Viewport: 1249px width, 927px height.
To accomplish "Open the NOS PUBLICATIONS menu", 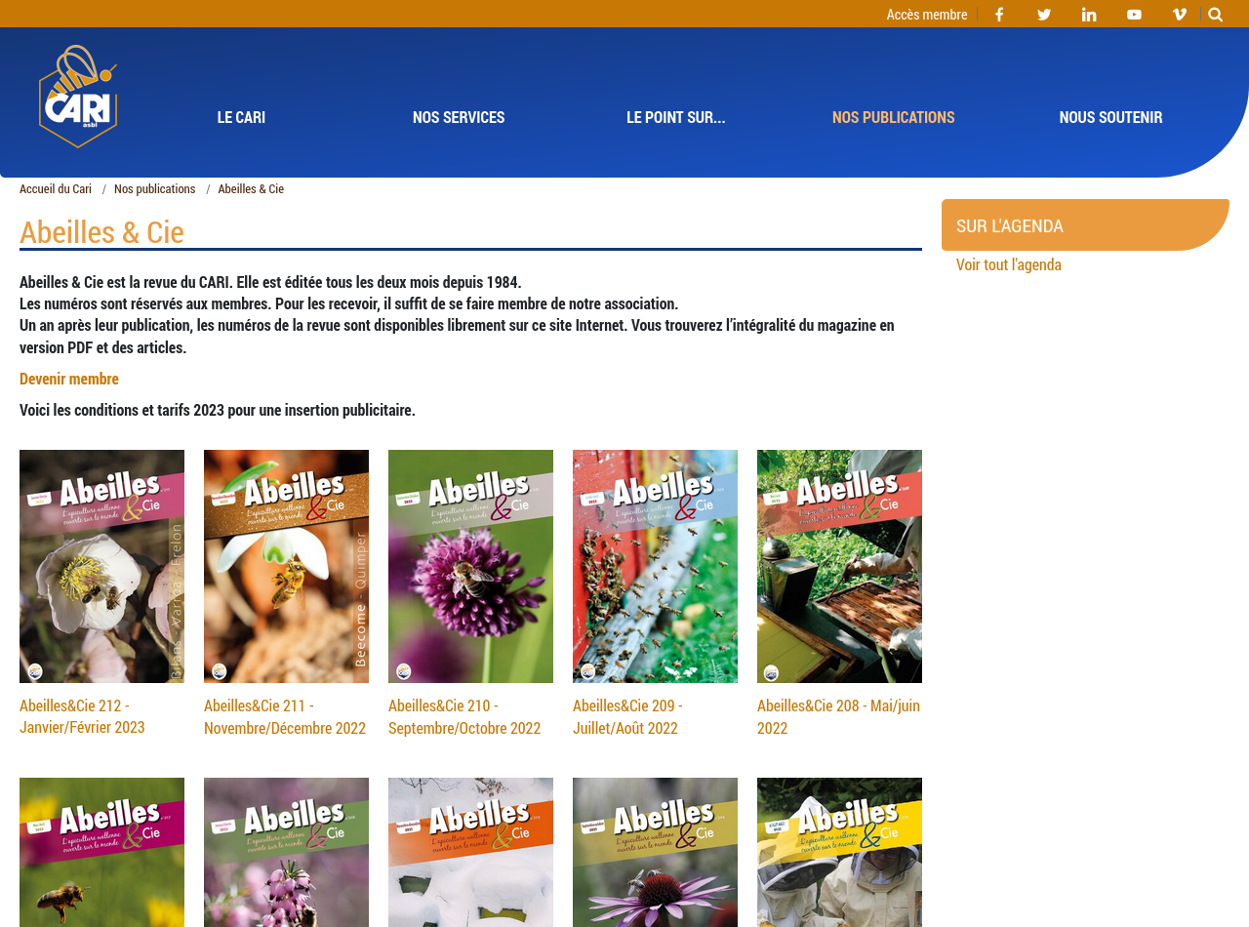I will 894,117.
